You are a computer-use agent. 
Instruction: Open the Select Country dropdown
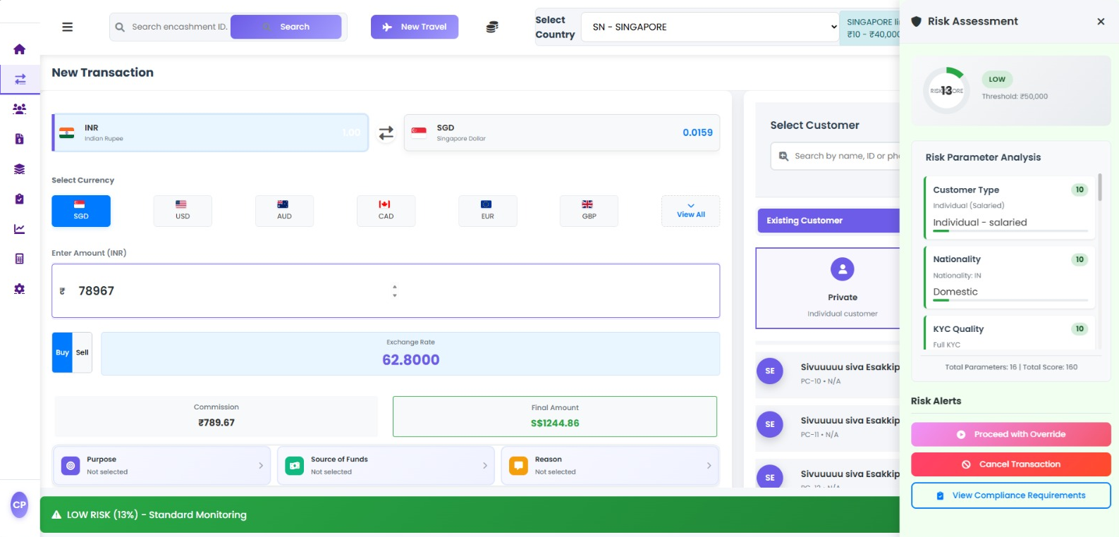tap(709, 27)
